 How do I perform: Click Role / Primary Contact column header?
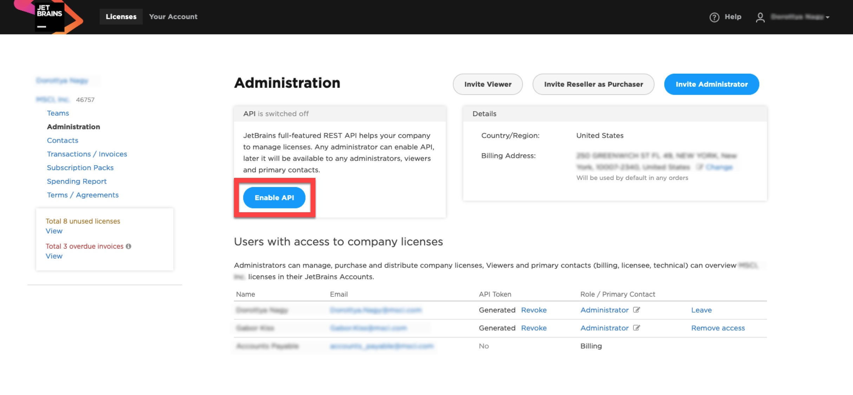618,294
